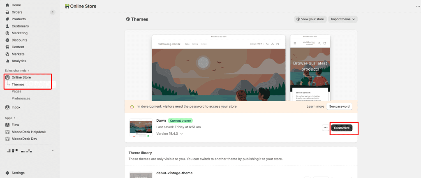This screenshot has width=421, height=178.
Task: Click the Customize button
Action: [342, 128]
